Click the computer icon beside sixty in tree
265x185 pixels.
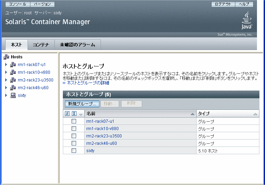tap(13, 95)
